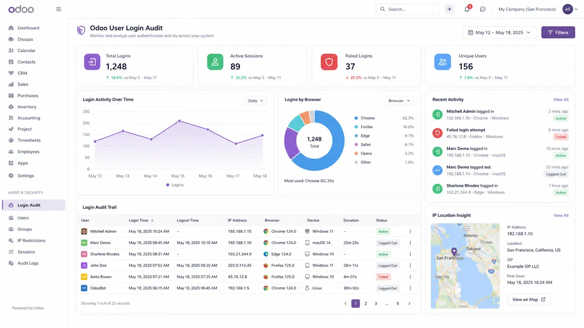Screen dimensions: 584x328
Task: Click the plus quick-create icon in top bar
Action: pos(449,9)
